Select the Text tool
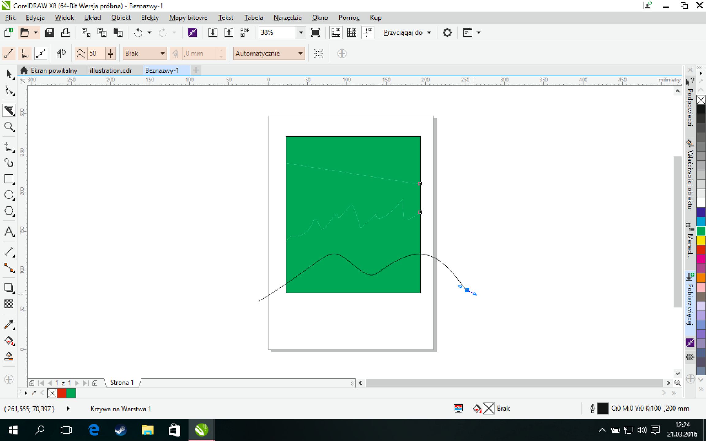The width and height of the screenshot is (706, 441). tap(9, 232)
